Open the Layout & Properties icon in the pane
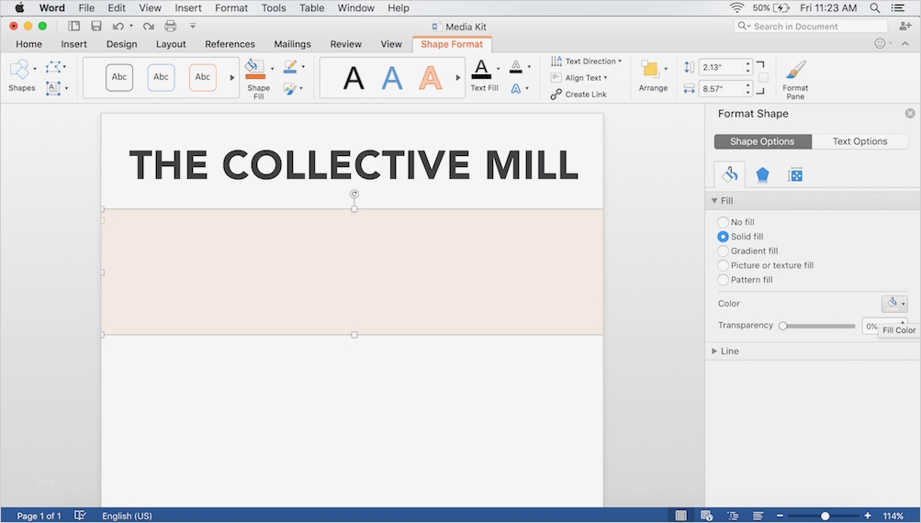The image size is (921, 523). (795, 174)
